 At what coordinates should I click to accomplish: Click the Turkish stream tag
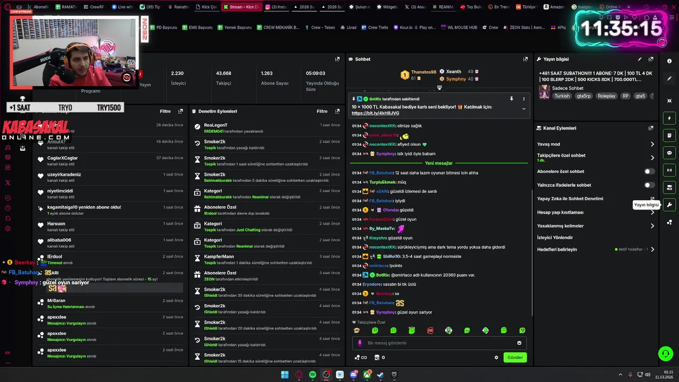coord(562,96)
